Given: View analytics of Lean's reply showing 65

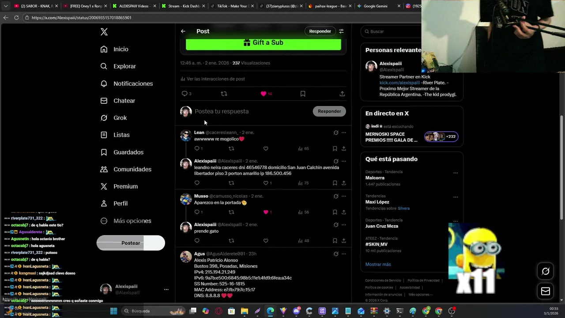Looking at the screenshot, I should 303,148.
